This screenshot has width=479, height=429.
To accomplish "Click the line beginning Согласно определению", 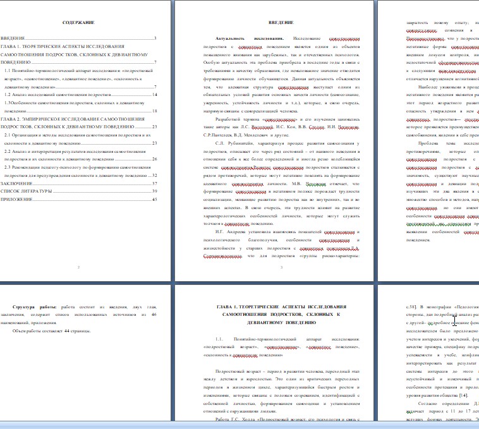I will click(449, 403).
